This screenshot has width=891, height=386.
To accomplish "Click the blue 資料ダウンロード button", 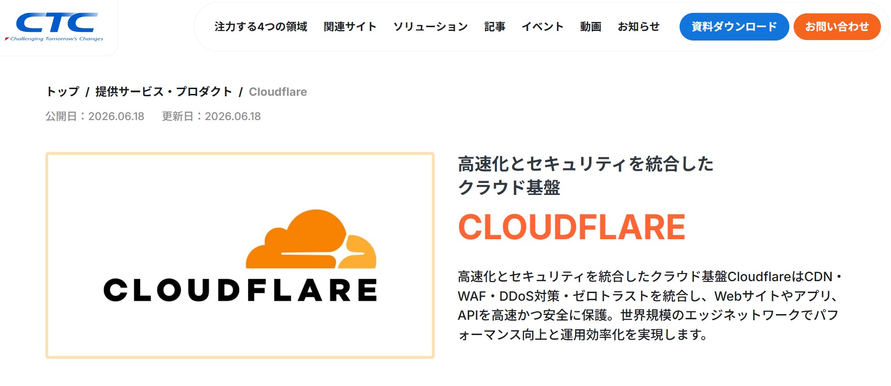I will [x=734, y=27].
